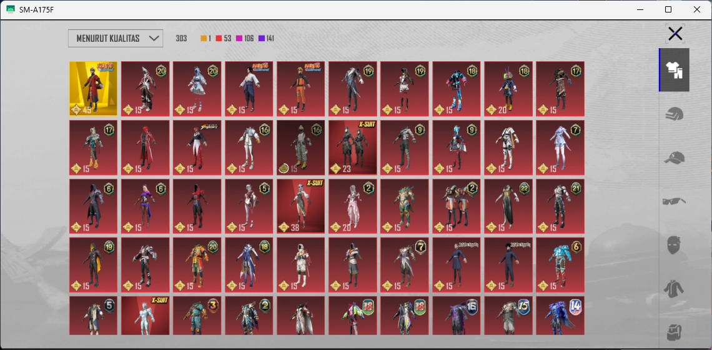
Task: Select the outfit with badge 21
Action: pos(560,206)
